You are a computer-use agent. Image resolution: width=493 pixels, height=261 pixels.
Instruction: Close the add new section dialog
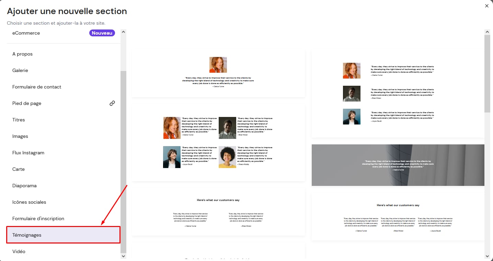(486, 6)
